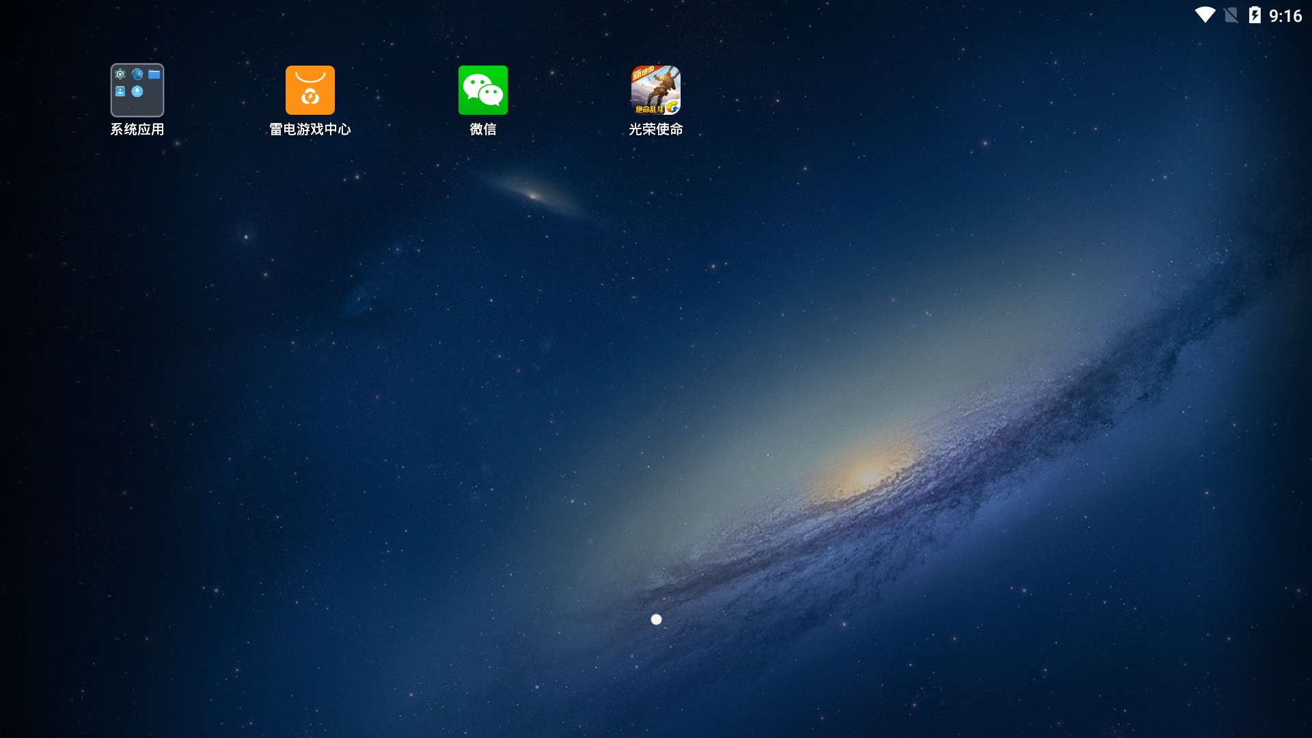Click the contacts mini icon in folder
This screenshot has height=738, width=1312.
coord(120,92)
